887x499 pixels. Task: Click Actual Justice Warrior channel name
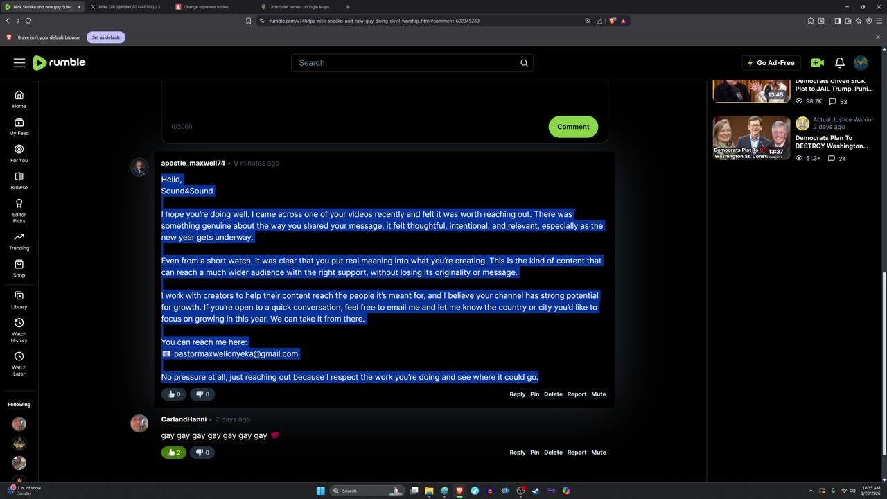(x=843, y=120)
